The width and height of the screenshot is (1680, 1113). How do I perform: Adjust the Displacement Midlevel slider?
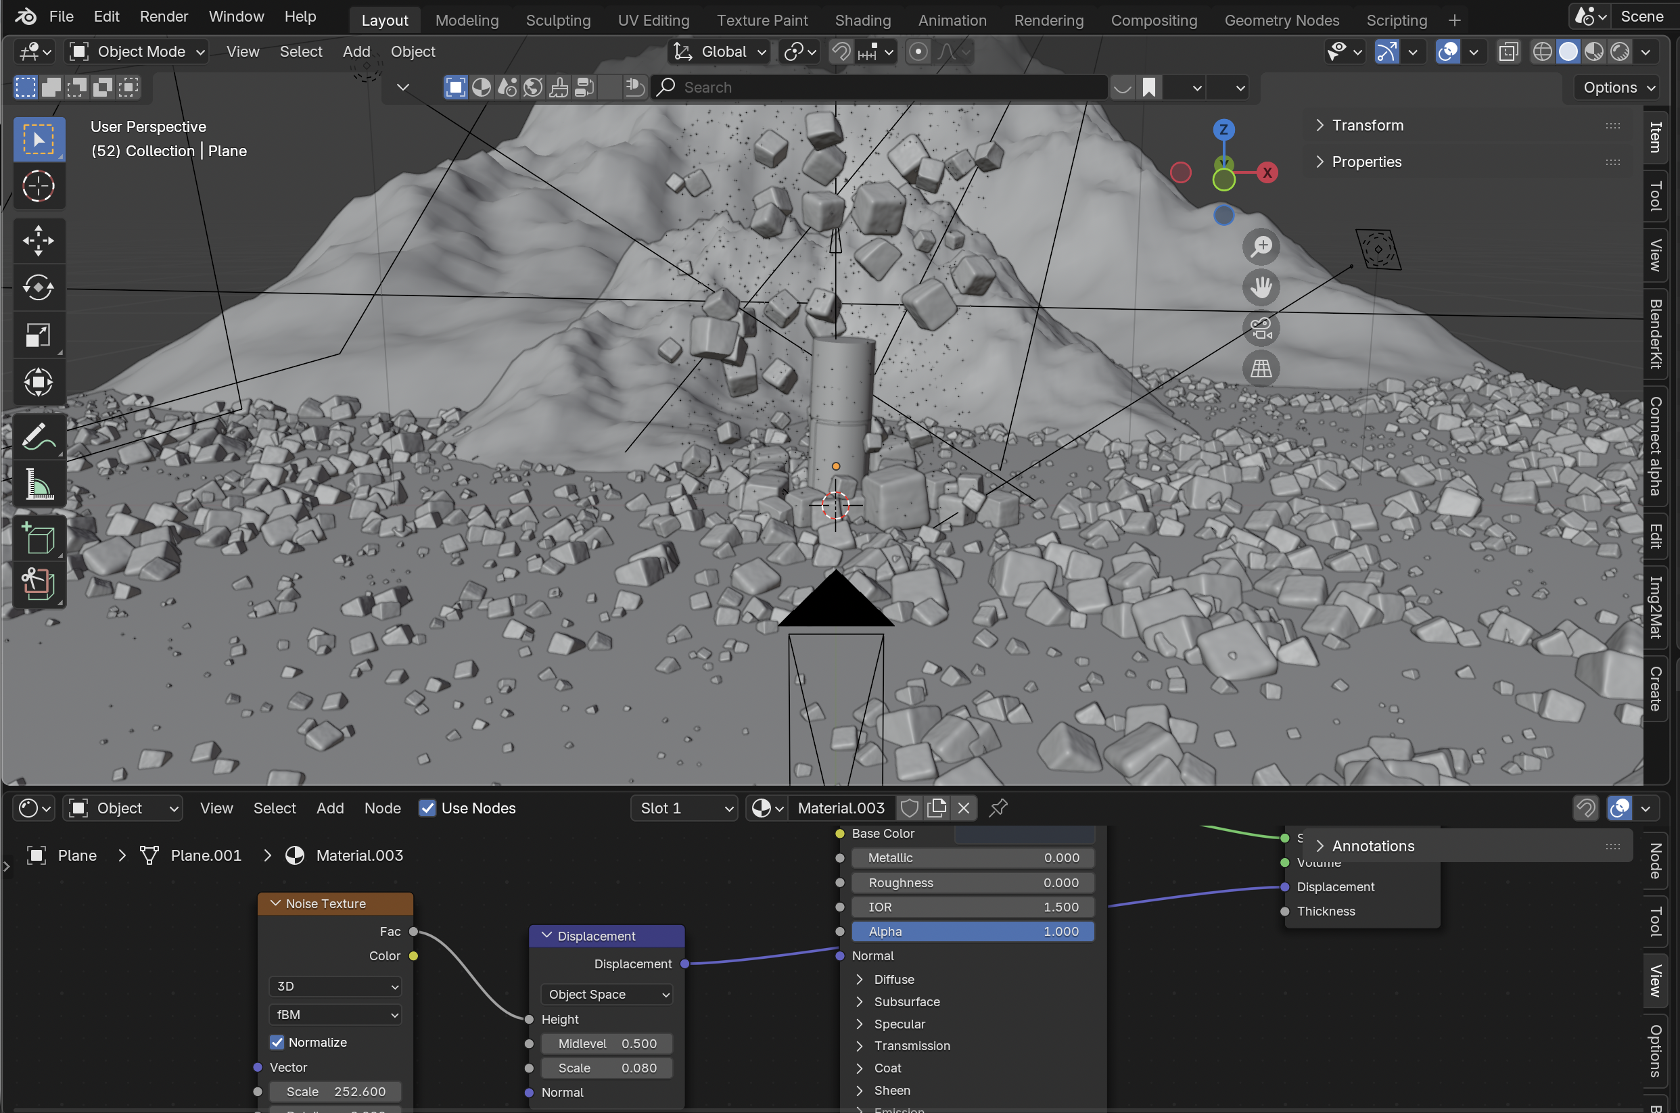point(607,1043)
